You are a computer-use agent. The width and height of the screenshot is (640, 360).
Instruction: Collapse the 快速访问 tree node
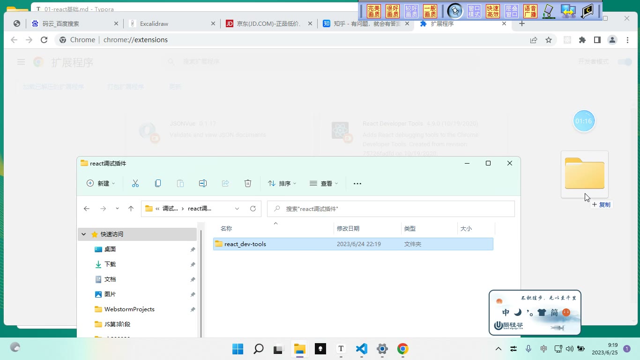[84, 234]
